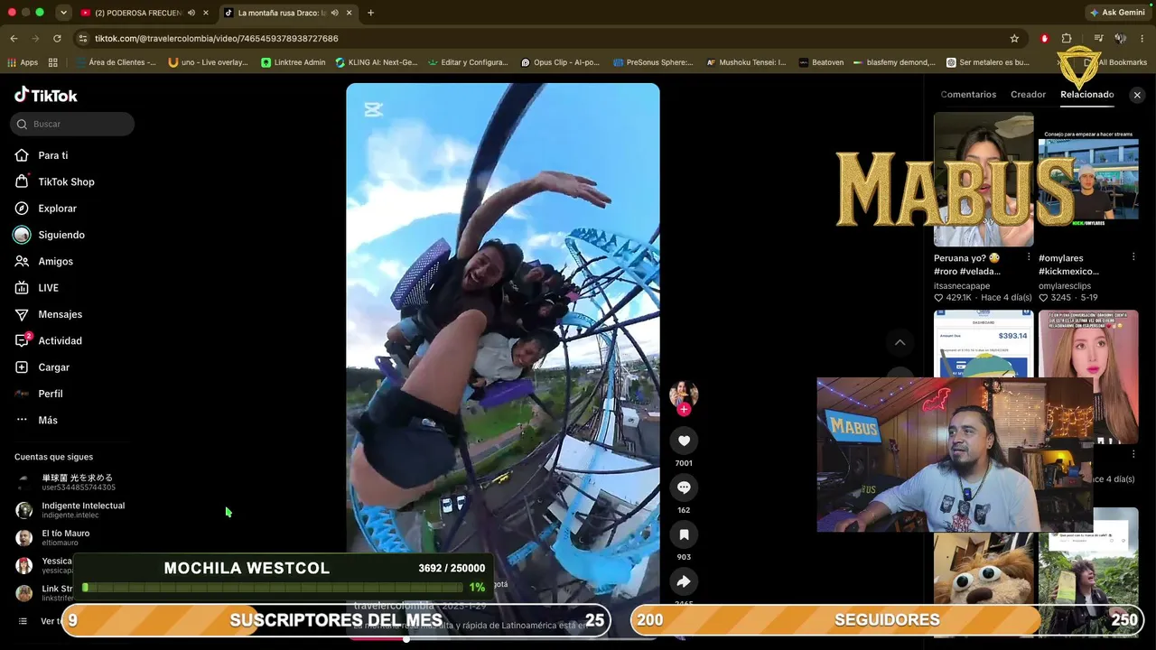Click the Ask Gemini button

pos(1117,13)
